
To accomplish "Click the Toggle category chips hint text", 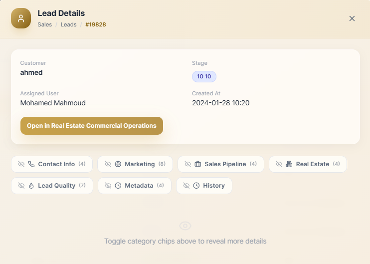I will pyautogui.click(x=185, y=242).
